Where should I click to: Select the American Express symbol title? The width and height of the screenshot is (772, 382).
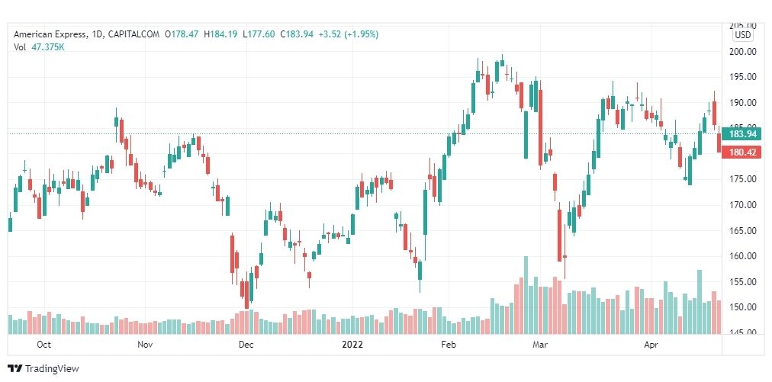point(51,34)
